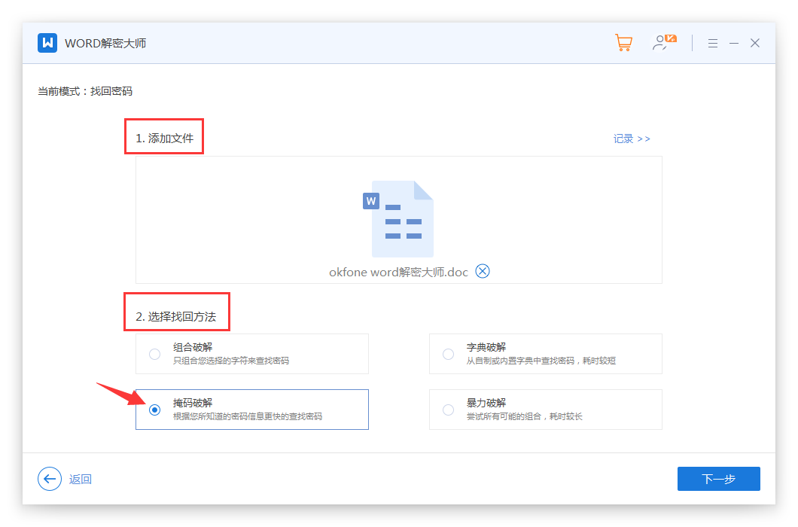Open the user account VIP icon
This screenshot has height=527, width=798.
[664, 43]
